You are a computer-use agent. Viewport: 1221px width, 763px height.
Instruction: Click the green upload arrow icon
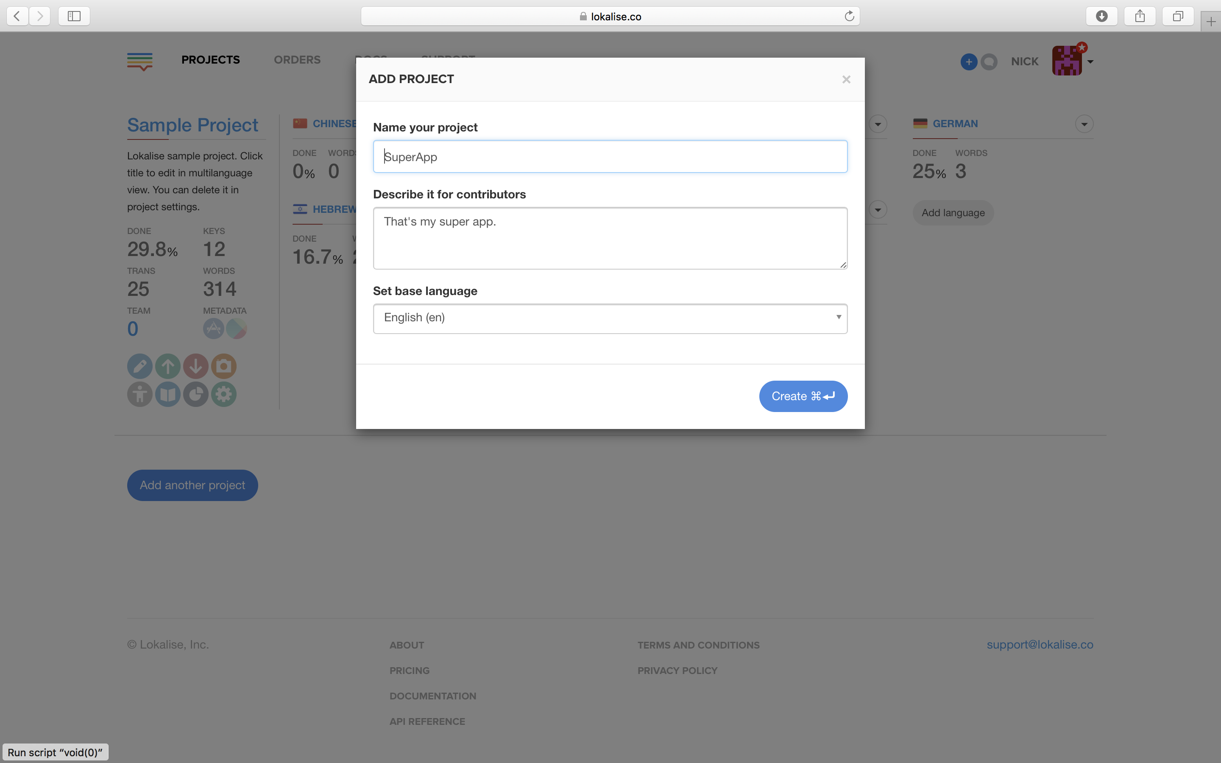[x=168, y=366]
